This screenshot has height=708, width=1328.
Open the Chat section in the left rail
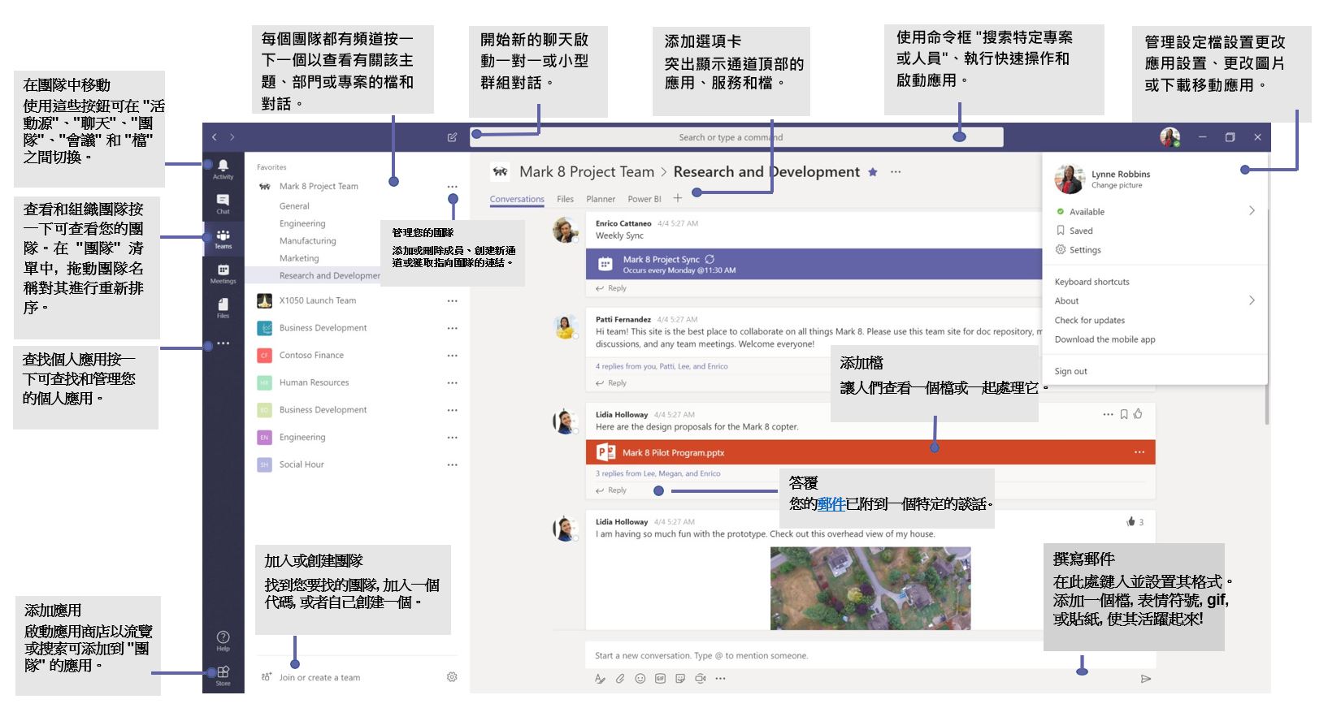(x=223, y=203)
